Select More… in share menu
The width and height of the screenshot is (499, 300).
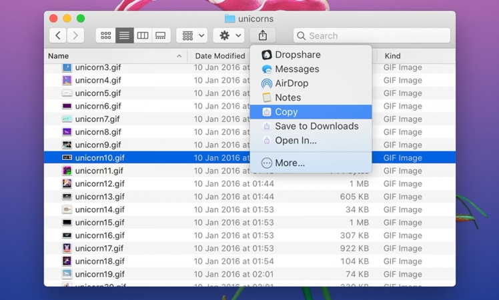[290, 163]
